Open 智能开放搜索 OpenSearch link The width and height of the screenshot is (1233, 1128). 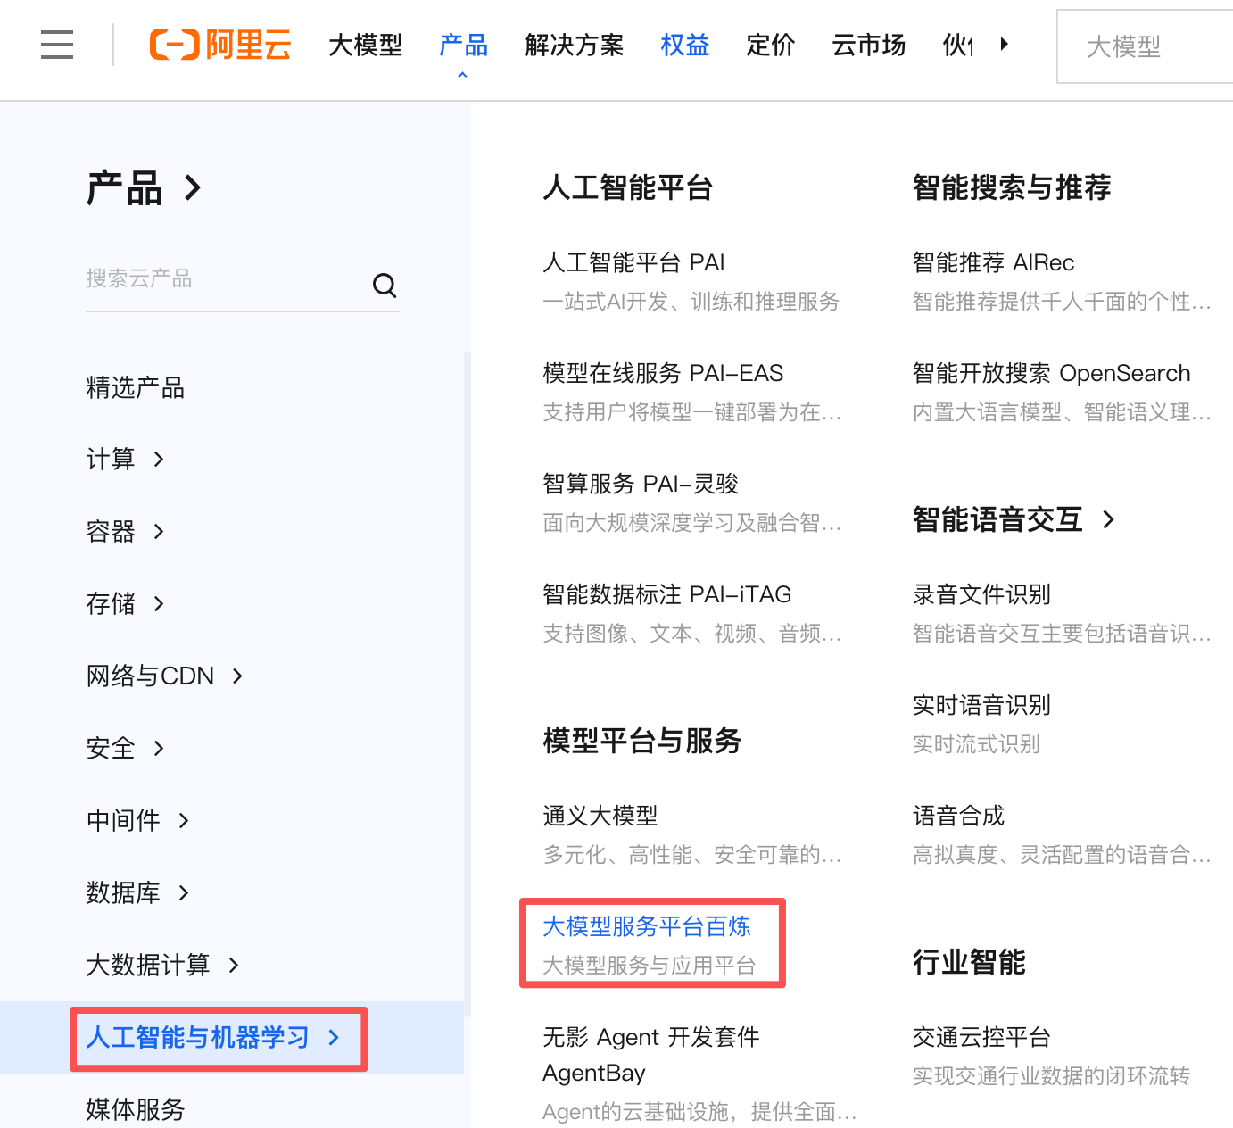coord(1051,373)
